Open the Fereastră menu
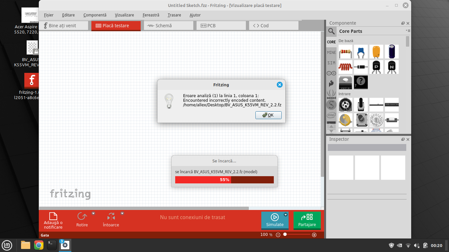The image size is (449, 252). (x=151, y=15)
